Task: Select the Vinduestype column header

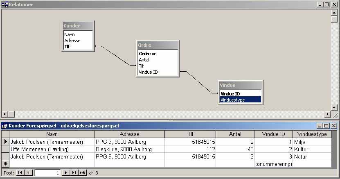Action: tap(312, 134)
